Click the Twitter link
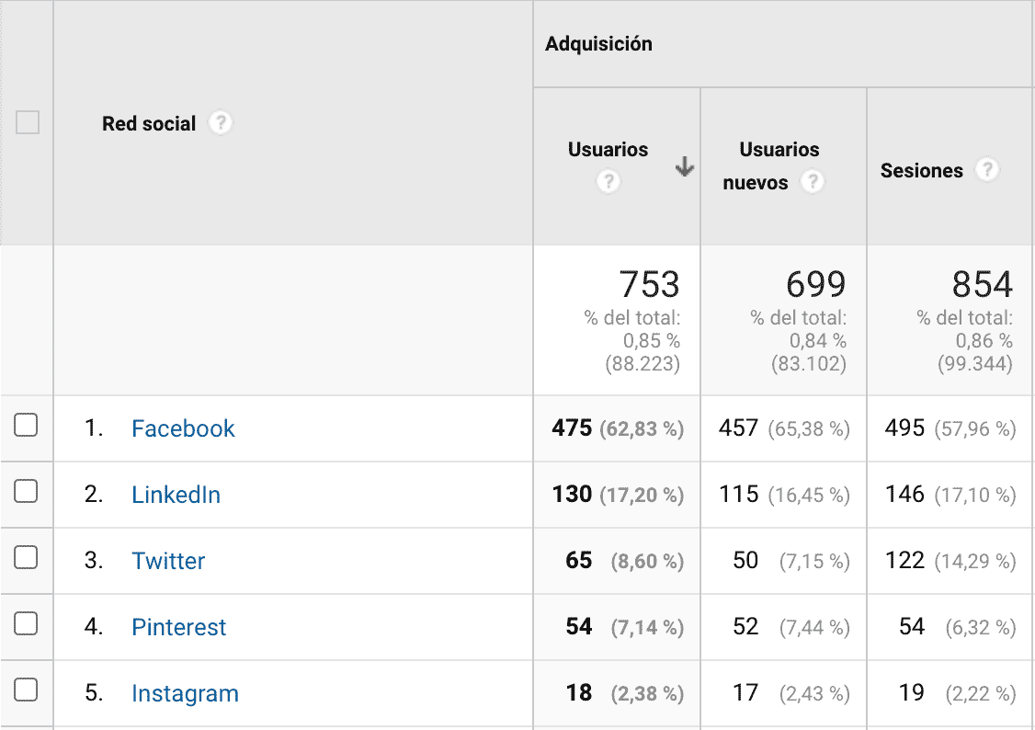Viewport: 1035px width, 730px height. point(168,561)
